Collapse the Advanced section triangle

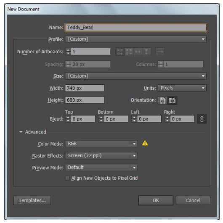click(x=21, y=132)
